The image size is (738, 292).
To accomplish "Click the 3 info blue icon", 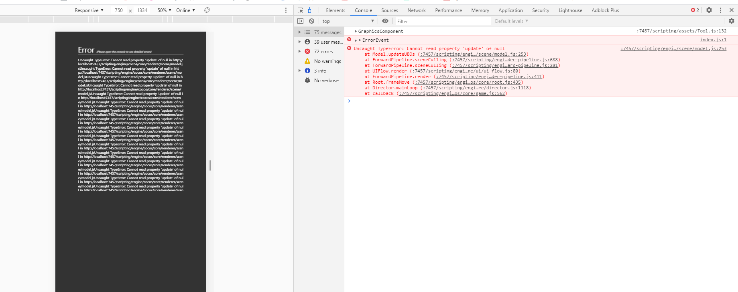I will pyautogui.click(x=307, y=70).
